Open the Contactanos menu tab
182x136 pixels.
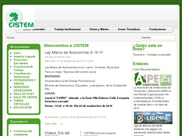[157, 29]
